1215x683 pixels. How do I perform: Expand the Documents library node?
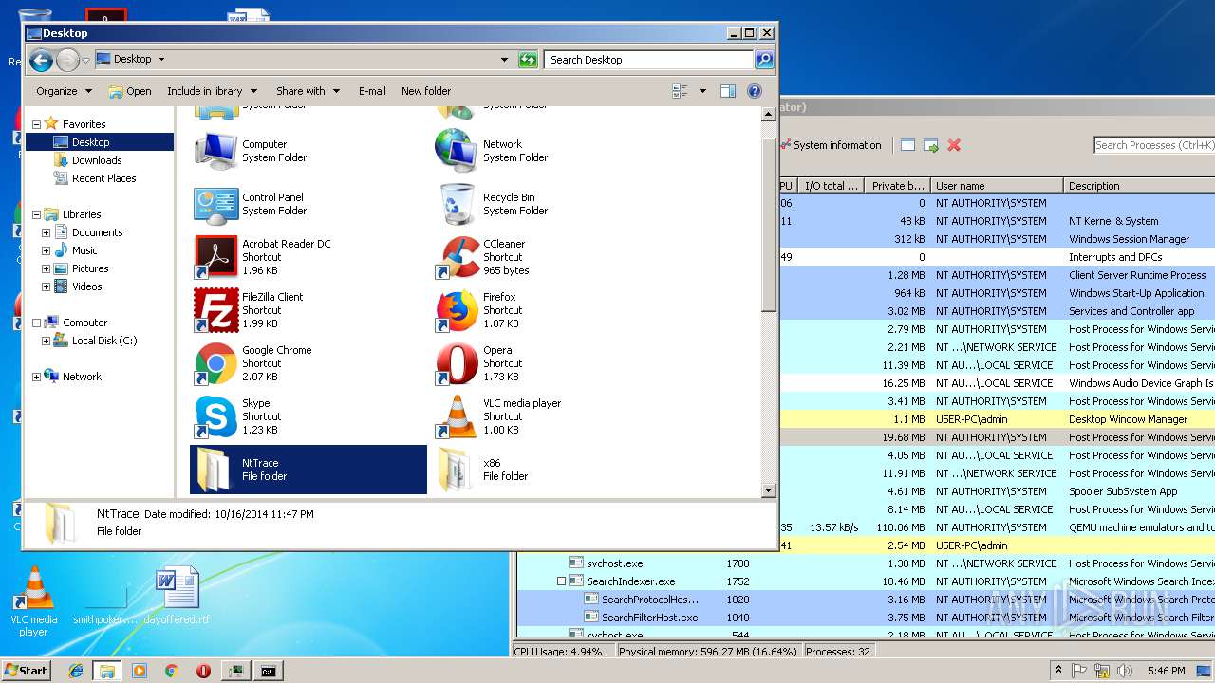point(46,232)
